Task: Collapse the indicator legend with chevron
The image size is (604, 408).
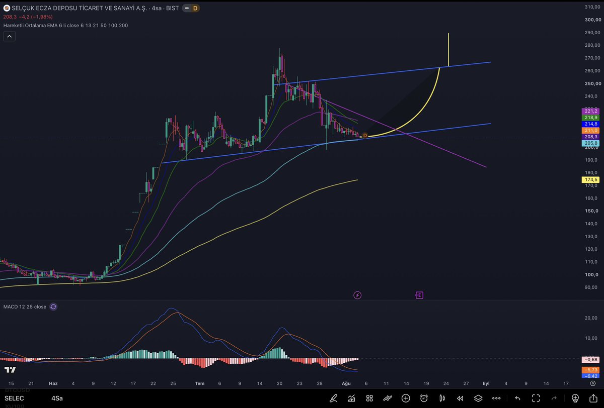Action: tap(9, 36)
